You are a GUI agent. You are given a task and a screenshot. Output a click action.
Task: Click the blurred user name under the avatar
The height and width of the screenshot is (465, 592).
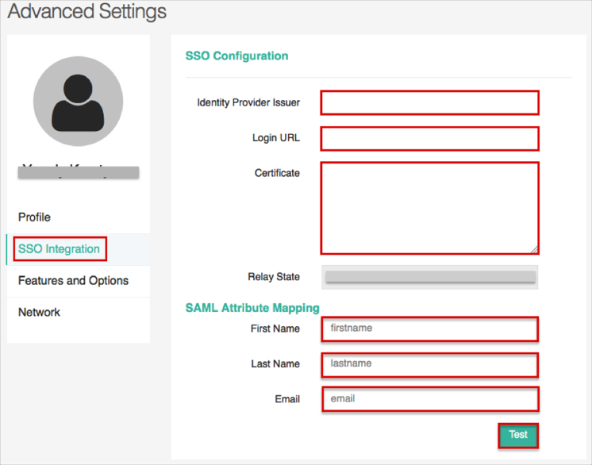[x=78, y=170]
